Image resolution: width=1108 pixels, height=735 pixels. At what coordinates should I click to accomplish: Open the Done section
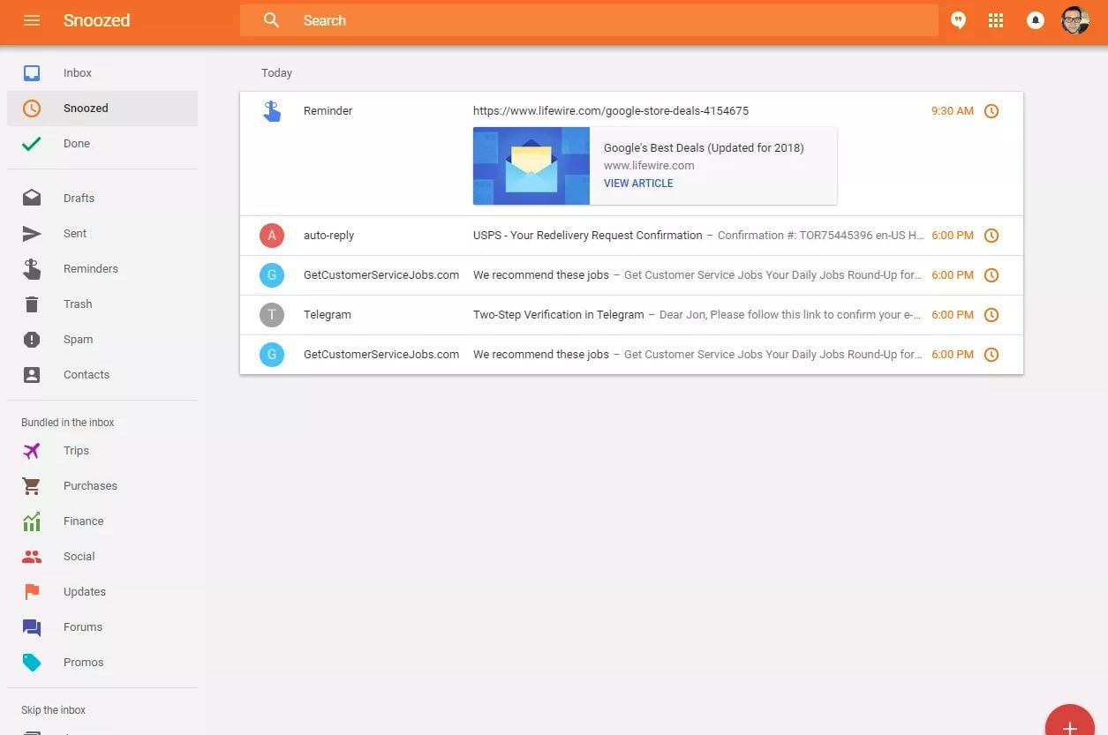pos(76,144)
